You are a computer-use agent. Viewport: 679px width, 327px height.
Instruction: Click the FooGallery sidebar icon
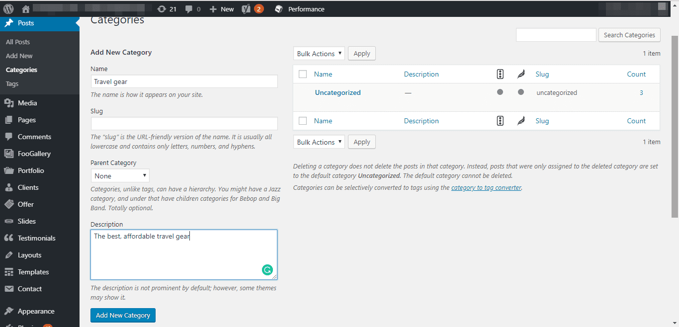point(8,154)
